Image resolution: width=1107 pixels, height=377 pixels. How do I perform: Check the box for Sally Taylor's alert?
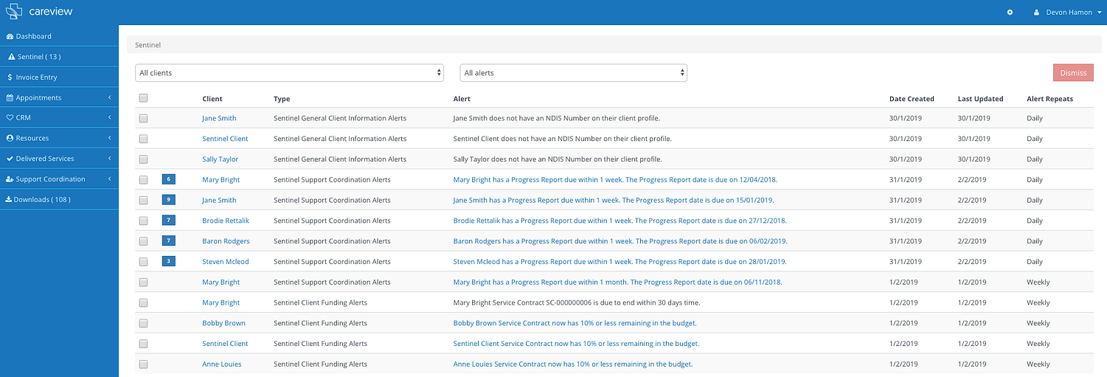pos(143,159)
